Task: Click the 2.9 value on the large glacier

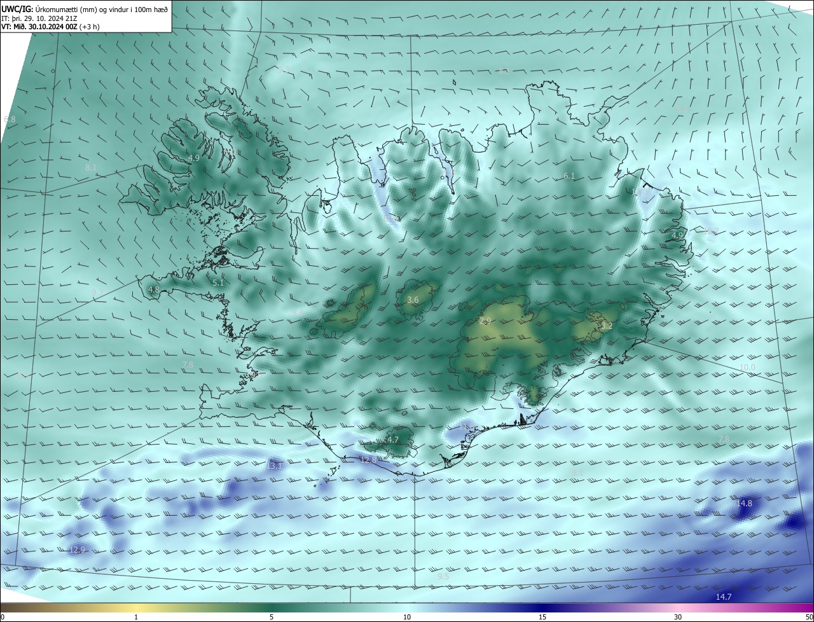Action: coord(486,321)
